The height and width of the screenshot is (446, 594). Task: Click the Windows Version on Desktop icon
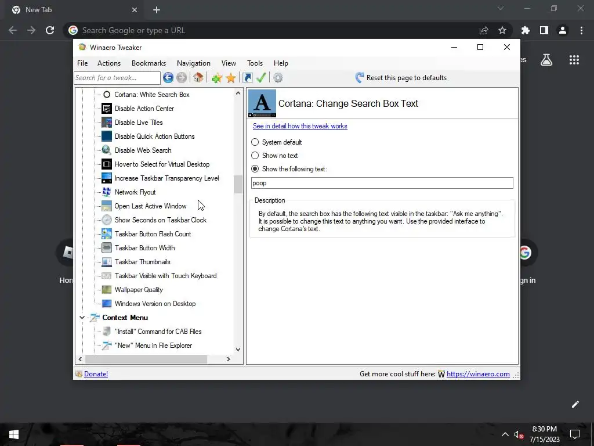coord(107,304)
